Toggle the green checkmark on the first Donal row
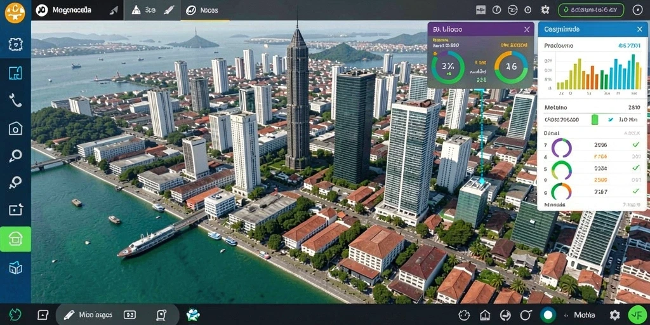This screenshot has width=650, height=325. [635, 144]
